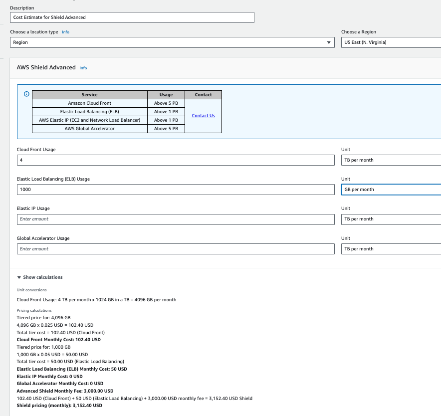Click AWS Elastic IP table row text
441x416 pixels.
(90, 120)
